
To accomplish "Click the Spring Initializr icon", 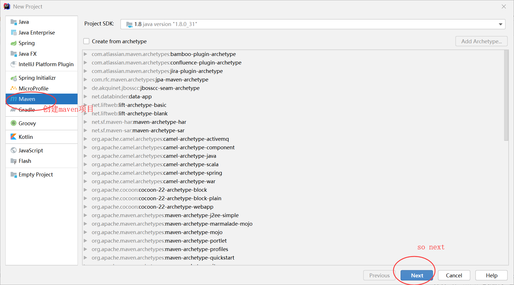I will pyautogui.click(x=14, y=78).
